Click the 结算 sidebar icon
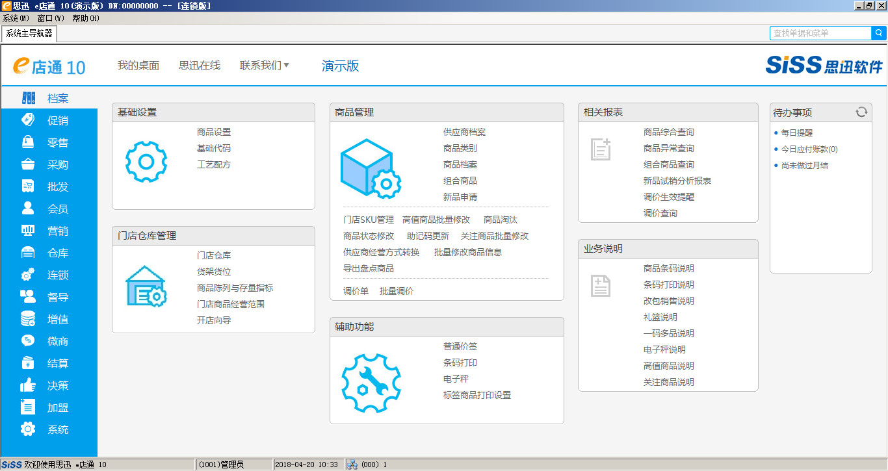The width and height of the screenshot is (888, 471). pos(29,363)
